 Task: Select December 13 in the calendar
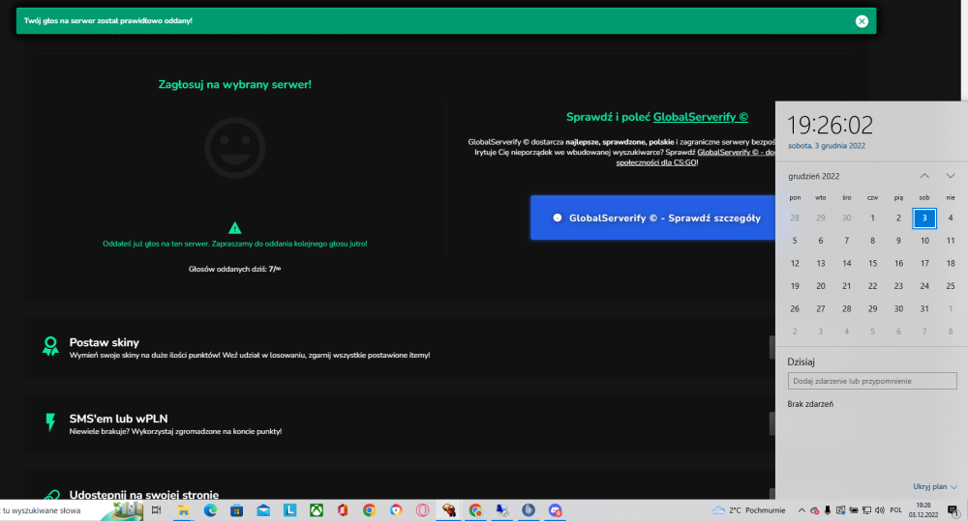[x=821, y=263]
